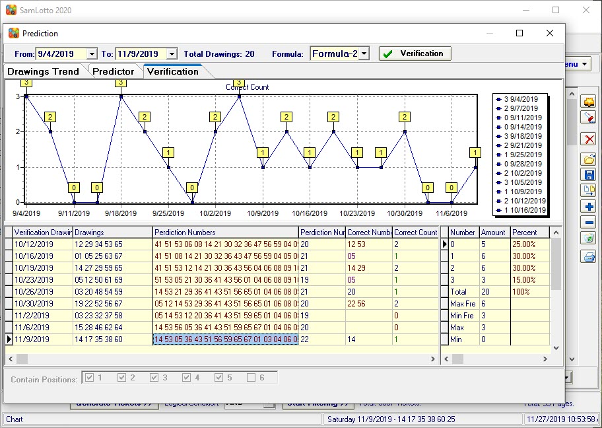Image resolution: width=602 pixels, height=428 pixels.
Task: Open the menu dropdown arrow behind Prediction window
Action: (584, 64)
